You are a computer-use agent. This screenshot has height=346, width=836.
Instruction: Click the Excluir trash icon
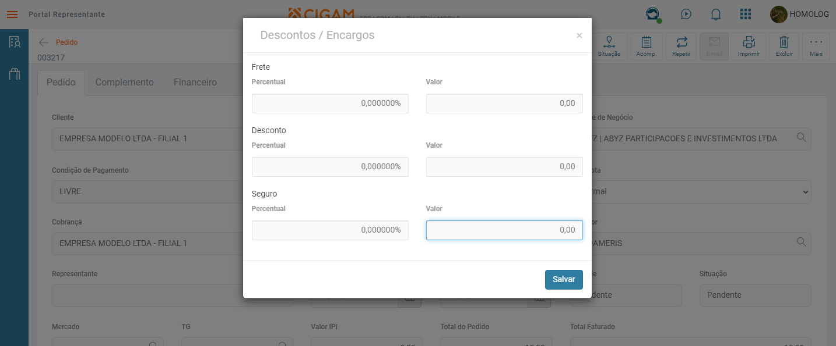pyautogui.click(x=784, y=47)
